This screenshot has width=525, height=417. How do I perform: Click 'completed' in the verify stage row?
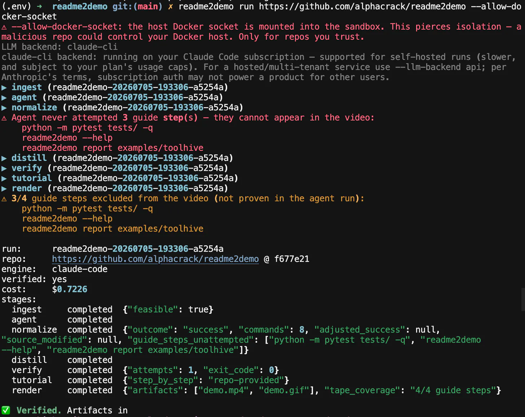pos(90,370)
